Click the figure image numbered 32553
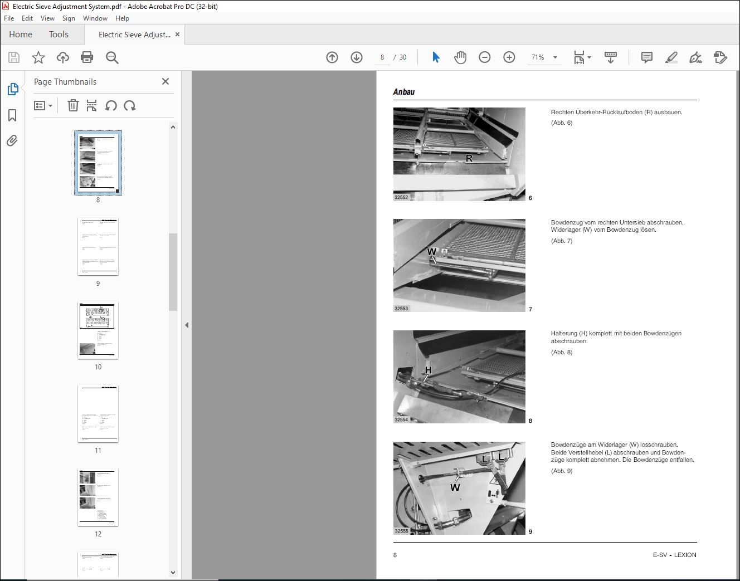Viewport: 740px width, 581px height. [x=459, y=265]
